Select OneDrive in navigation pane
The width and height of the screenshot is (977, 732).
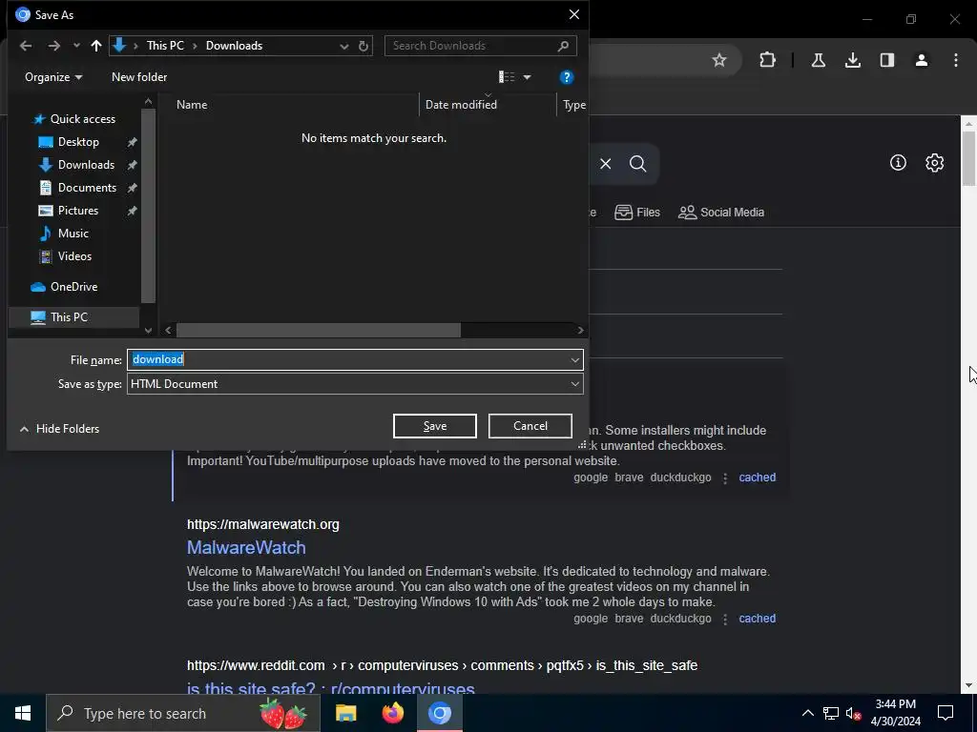(x=73, y=287)
